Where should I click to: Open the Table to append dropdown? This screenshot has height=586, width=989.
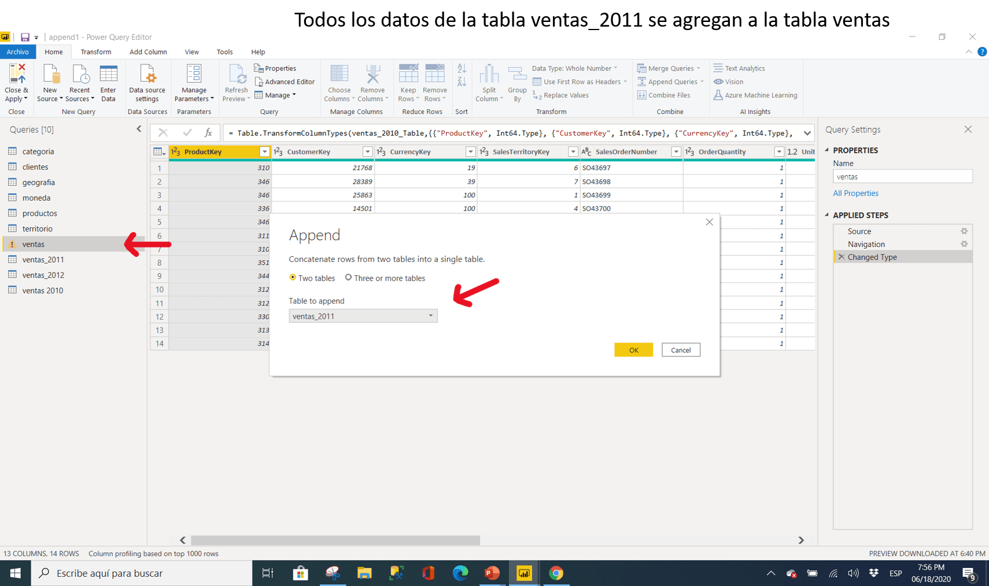point(430,316)
